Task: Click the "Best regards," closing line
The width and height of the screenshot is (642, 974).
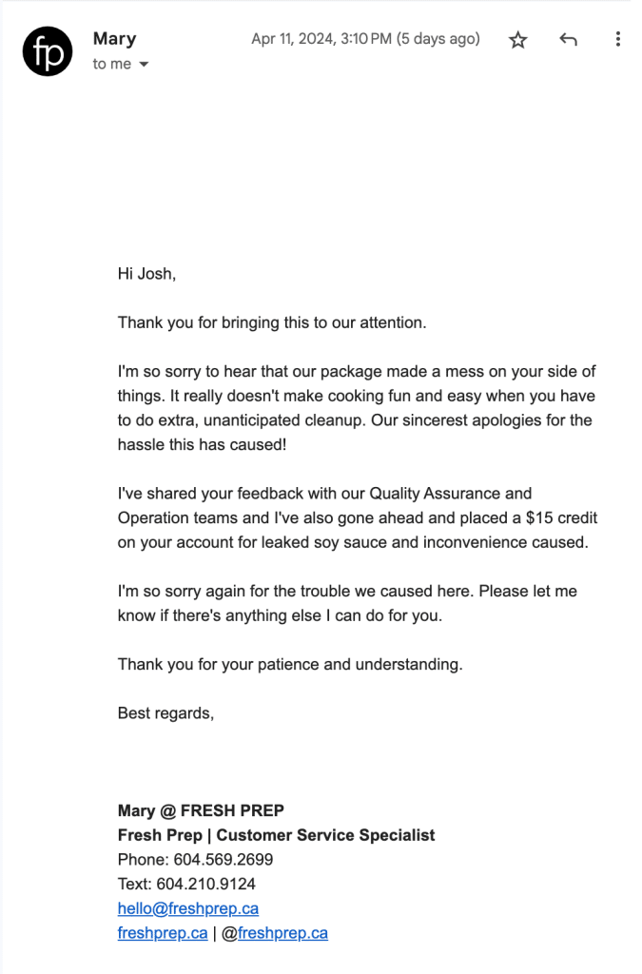Action: (166, 713)
